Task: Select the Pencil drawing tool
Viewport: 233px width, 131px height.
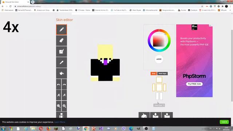Action: click(62, 29)
